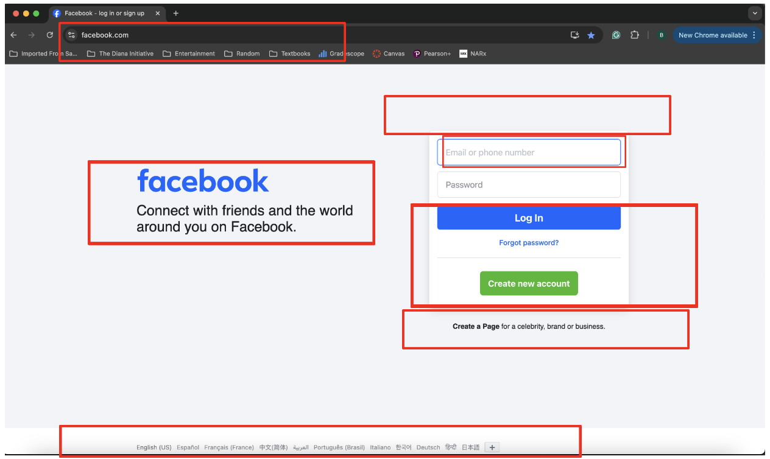770x459 pixels.
Task: Open the Chrome profile avatar
Action: [x=661, y=35]
